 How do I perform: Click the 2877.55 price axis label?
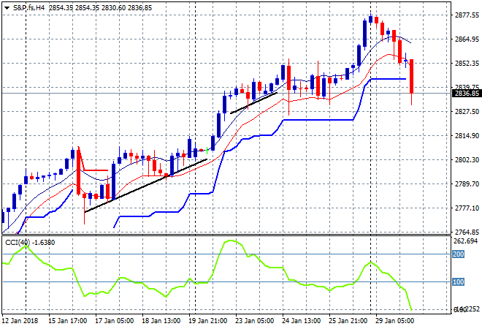coord(467,15)
